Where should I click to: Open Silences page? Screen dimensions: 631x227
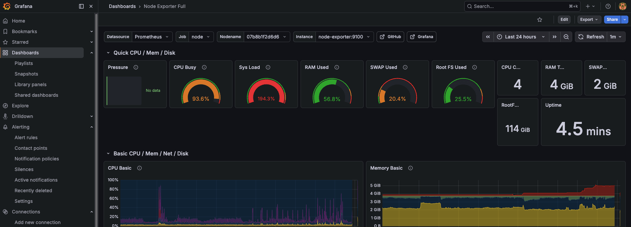point(24,169)
